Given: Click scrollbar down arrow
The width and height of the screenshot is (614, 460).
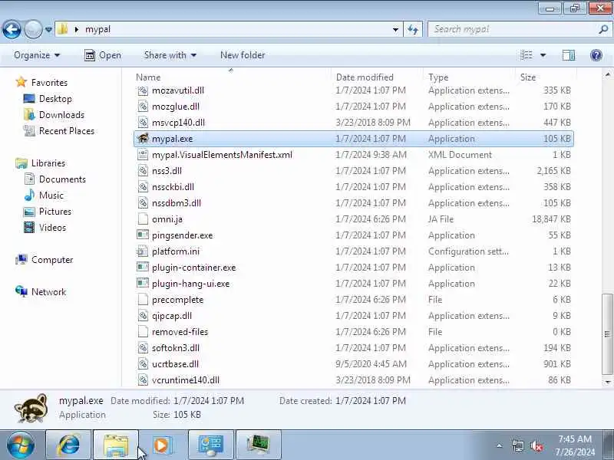Looking at the screenshot, I should (x=607, y=382).
